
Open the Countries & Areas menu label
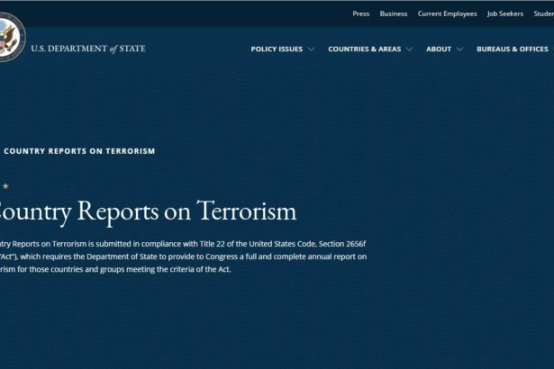[364, 49]
